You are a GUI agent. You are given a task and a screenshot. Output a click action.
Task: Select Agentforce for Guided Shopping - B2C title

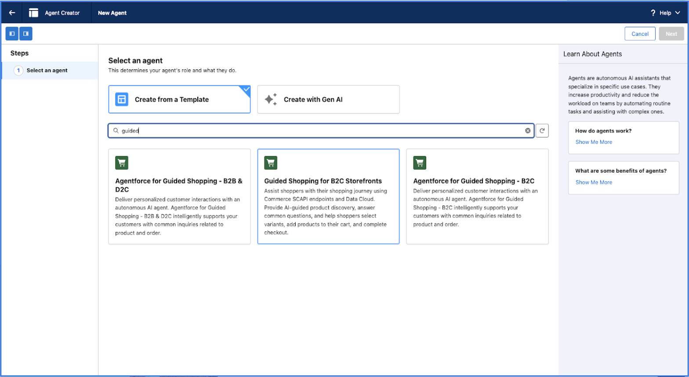[474, 181]
